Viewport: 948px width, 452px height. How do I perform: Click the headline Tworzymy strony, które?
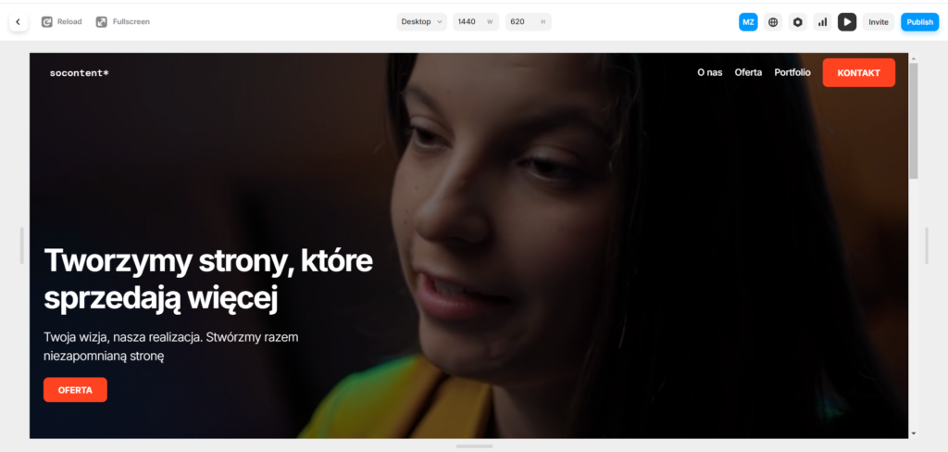208,260
